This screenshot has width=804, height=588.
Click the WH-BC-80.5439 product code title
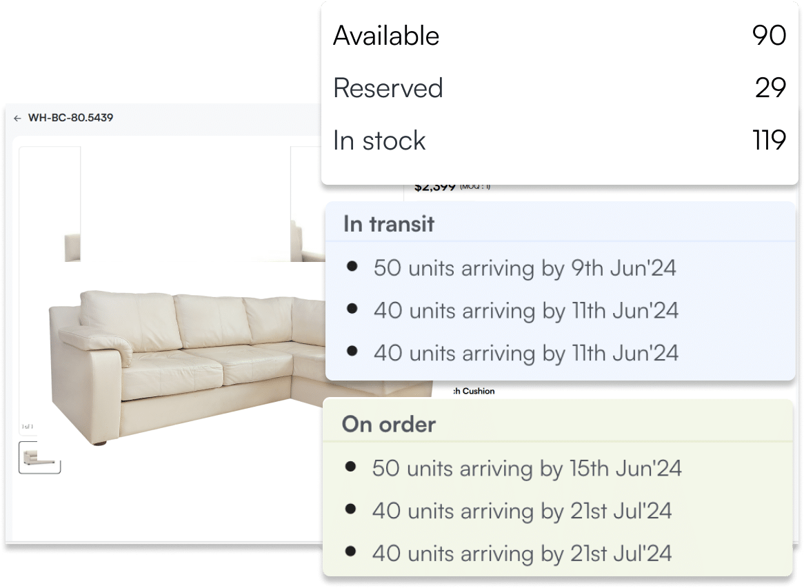[x=71, y=118]
